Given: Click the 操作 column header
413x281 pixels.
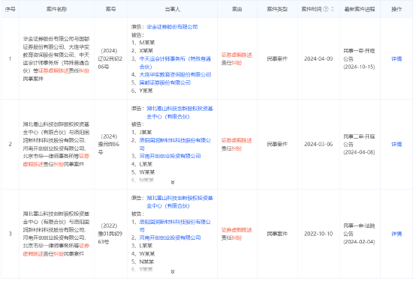Looking at the screenshot, I should pyautogui.click(x=396, y=9).
